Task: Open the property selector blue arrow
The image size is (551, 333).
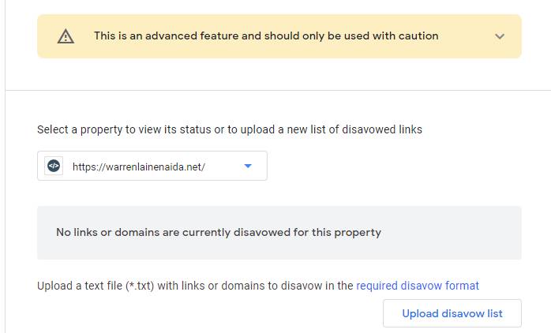Action: 248,166
